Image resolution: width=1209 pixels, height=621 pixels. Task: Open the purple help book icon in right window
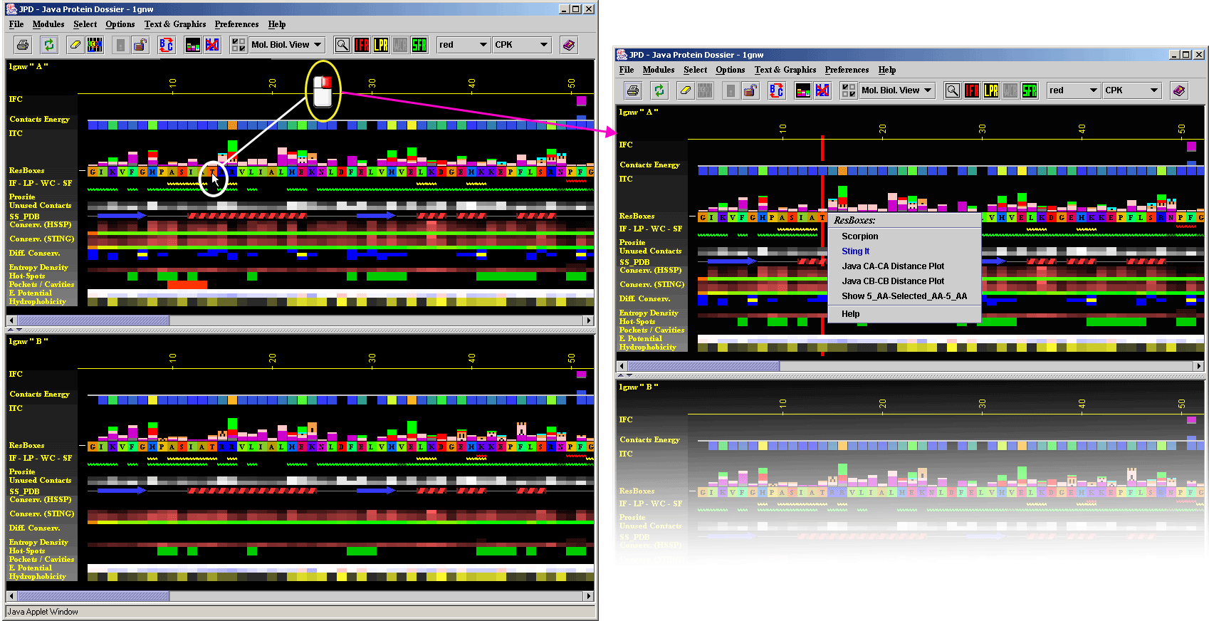[1179, 90]
